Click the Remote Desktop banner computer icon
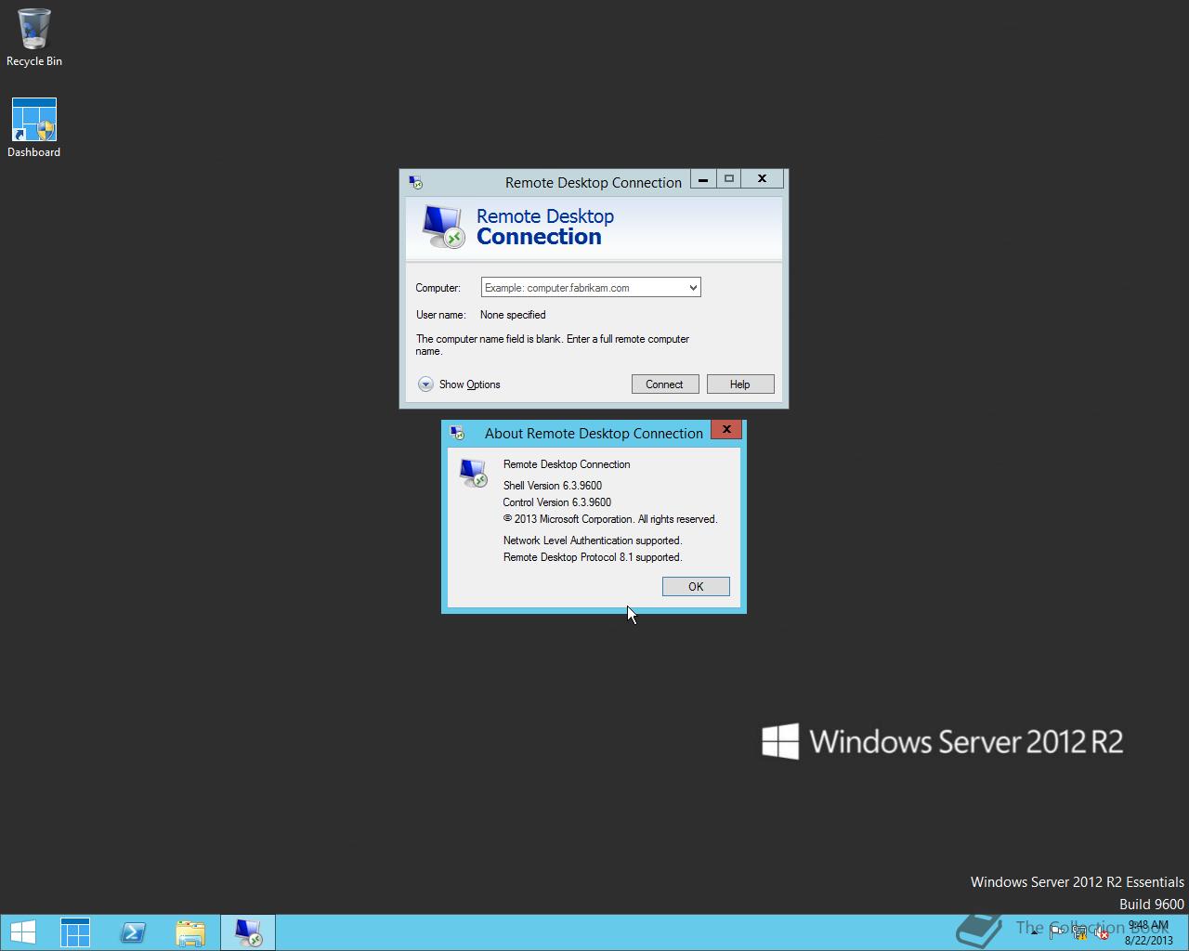The width and height of the screenshot is (1189, 951). pos(442,227)
